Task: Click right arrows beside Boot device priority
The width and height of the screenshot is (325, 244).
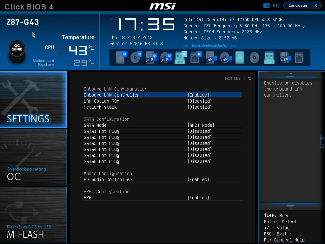Action: pos(233,46)
